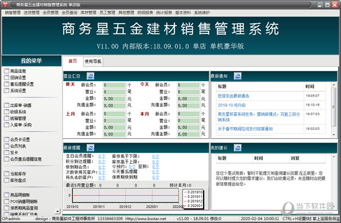Refresh the 最新通知 panel

(238, 76)
